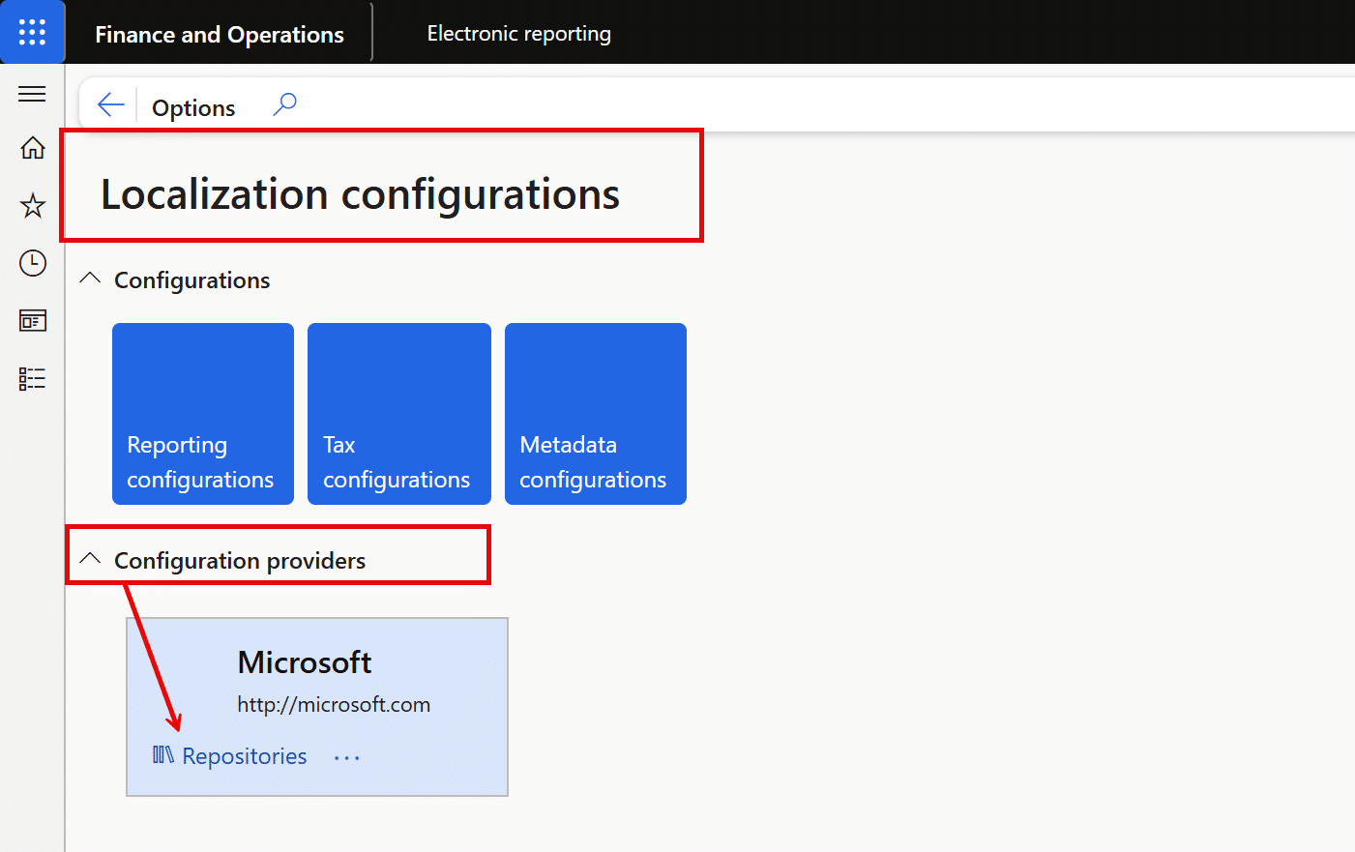This screenshot has width=1355, height=852.
Task: Open Metadata configurations tile
Action: click(x=596, y=414)
